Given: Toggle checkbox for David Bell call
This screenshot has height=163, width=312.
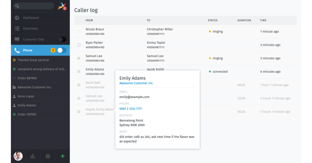Looking at the screenshot, I should click(x=79, y=85).
